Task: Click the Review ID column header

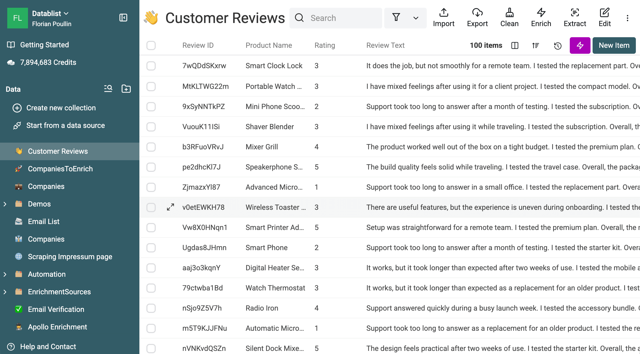Action: (x=198, y=45)
